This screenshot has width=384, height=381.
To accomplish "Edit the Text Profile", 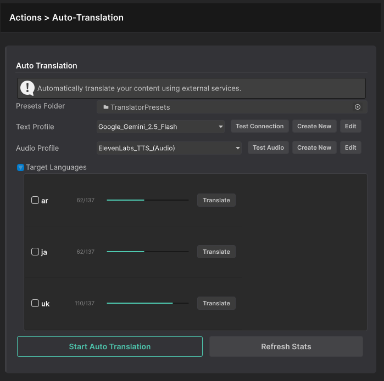I will click(x=350, y=126).
